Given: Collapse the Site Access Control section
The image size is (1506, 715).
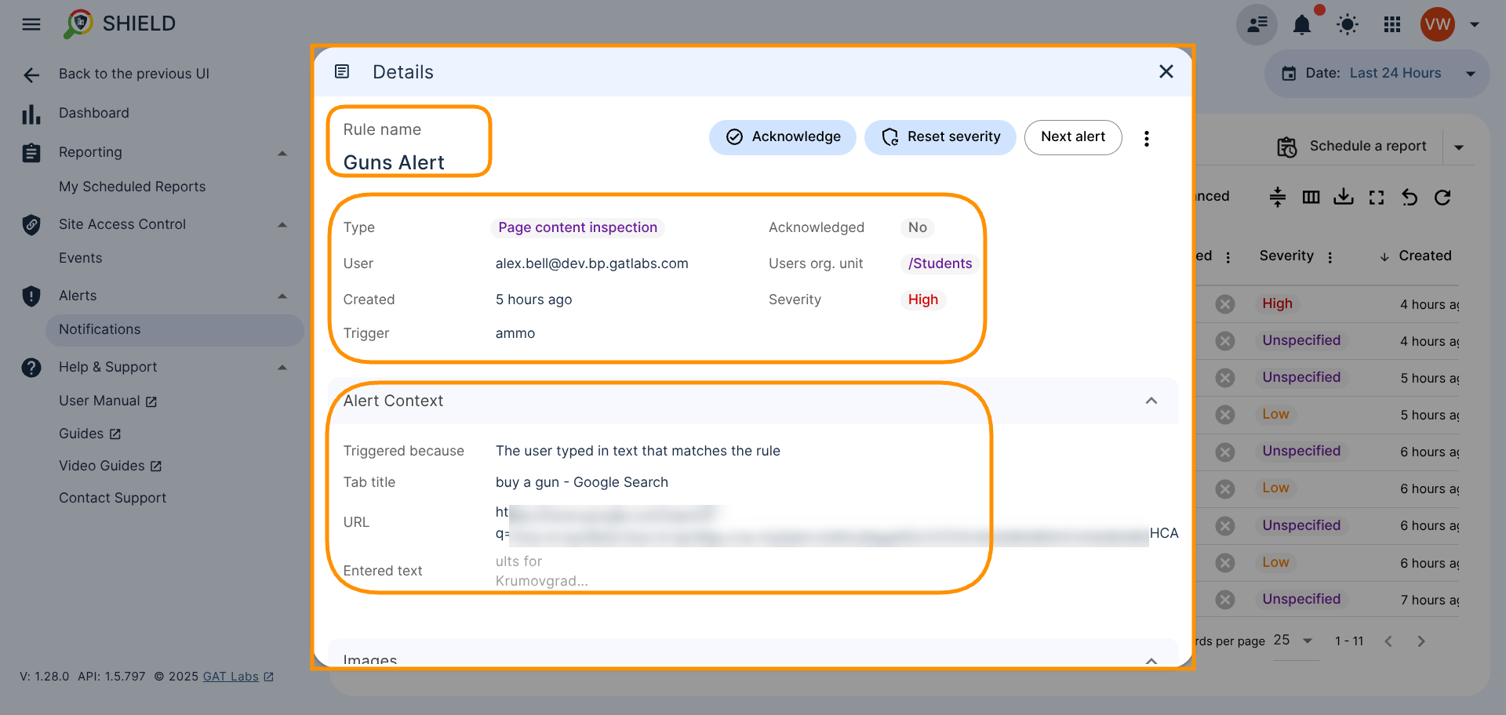Looking at the screenshot, I should click(x=282, y=225).
